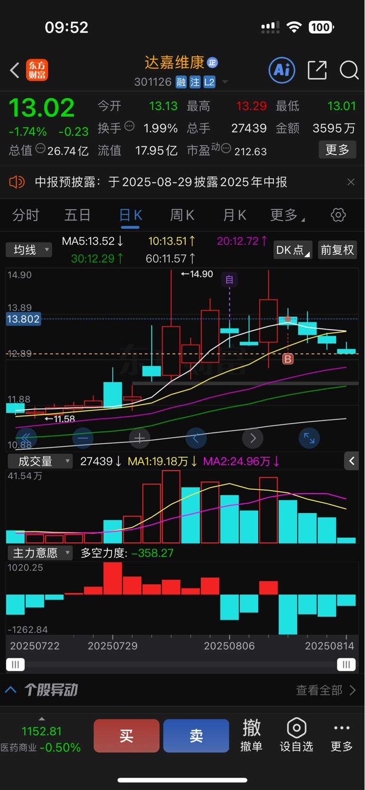This screenshot has height=790, width=365.
Task: Tap the info icon next to 换手
Action: [130, 126]
